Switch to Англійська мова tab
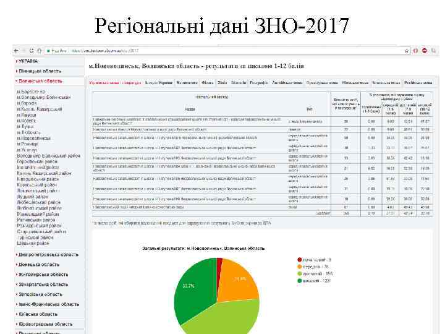The height and width of the screenshot is (334, 445). point(287,83)
